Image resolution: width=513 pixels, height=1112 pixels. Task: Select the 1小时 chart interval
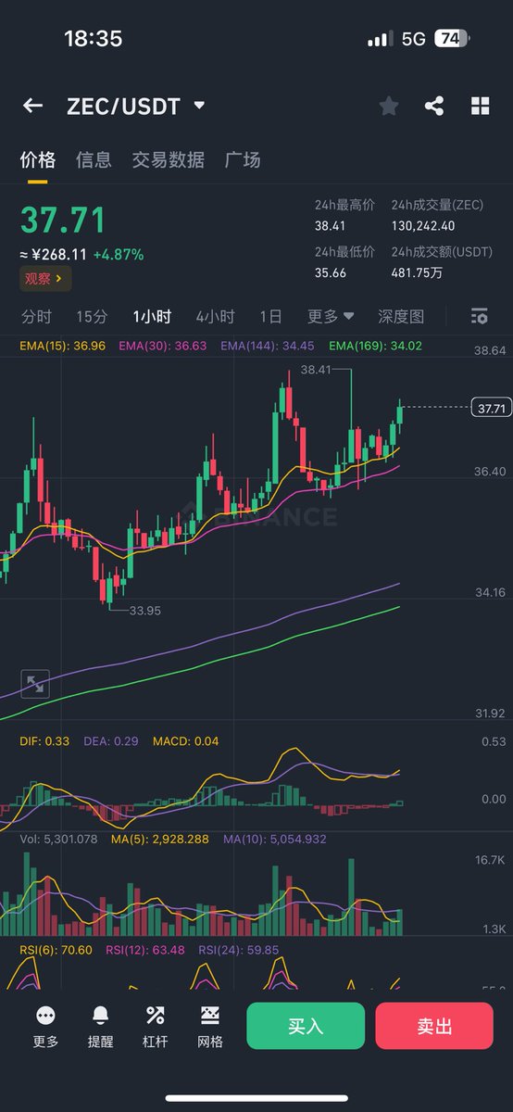[152, 316]
